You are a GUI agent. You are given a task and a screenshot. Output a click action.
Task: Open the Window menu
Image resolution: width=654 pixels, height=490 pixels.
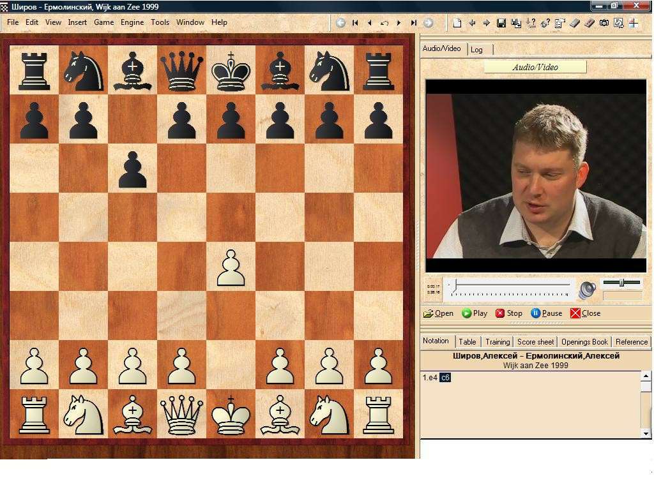[x=190, y=22]
